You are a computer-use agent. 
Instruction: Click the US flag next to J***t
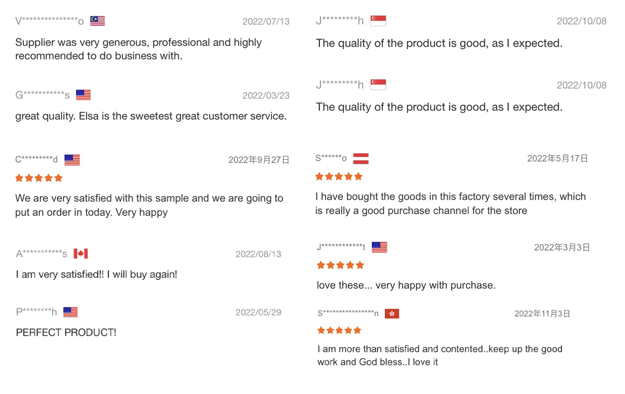pos(380,247)
